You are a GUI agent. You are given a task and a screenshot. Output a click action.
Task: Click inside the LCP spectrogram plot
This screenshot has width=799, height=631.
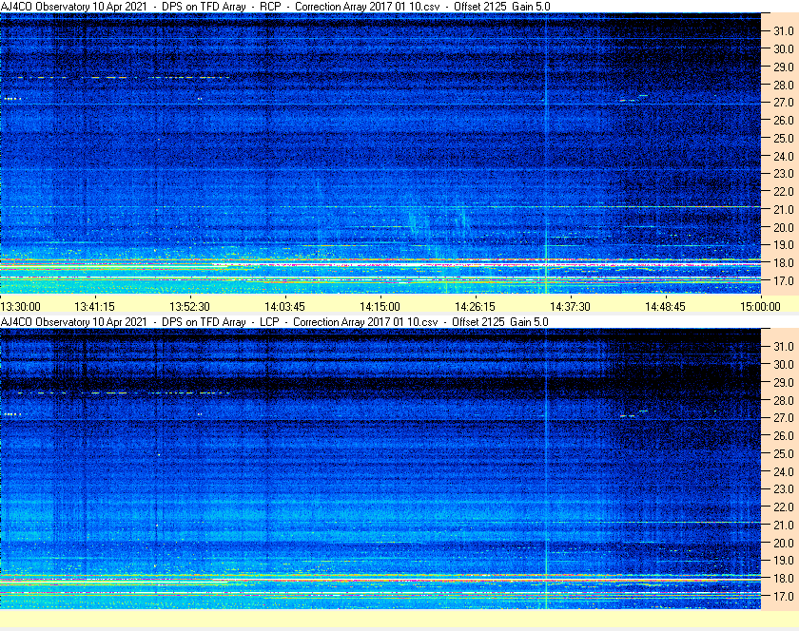(380, 468)
